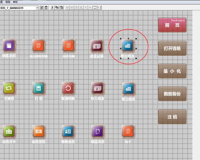Open the 查看会员 view members icon
The width and height of the screenshot is (200, 160).
[68, 131]
